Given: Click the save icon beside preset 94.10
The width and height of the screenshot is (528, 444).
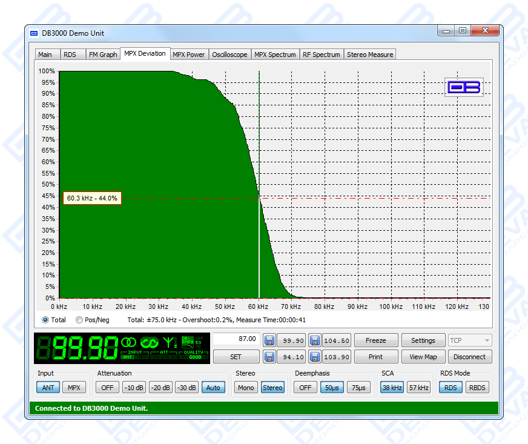Looking at the screenshot, I should [x=269, y=357].
